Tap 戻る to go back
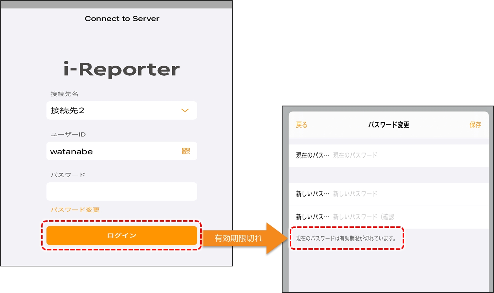 pos(301,125)
